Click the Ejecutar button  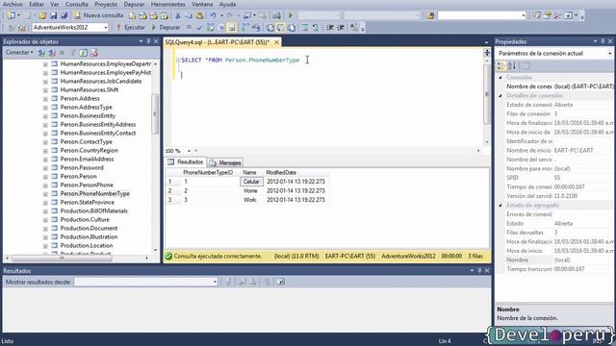pos(131,28)
